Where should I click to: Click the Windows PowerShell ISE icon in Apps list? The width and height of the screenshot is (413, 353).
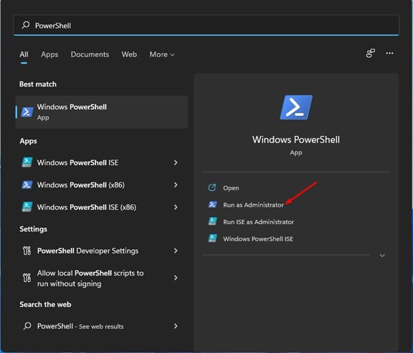tap(27, 163)
